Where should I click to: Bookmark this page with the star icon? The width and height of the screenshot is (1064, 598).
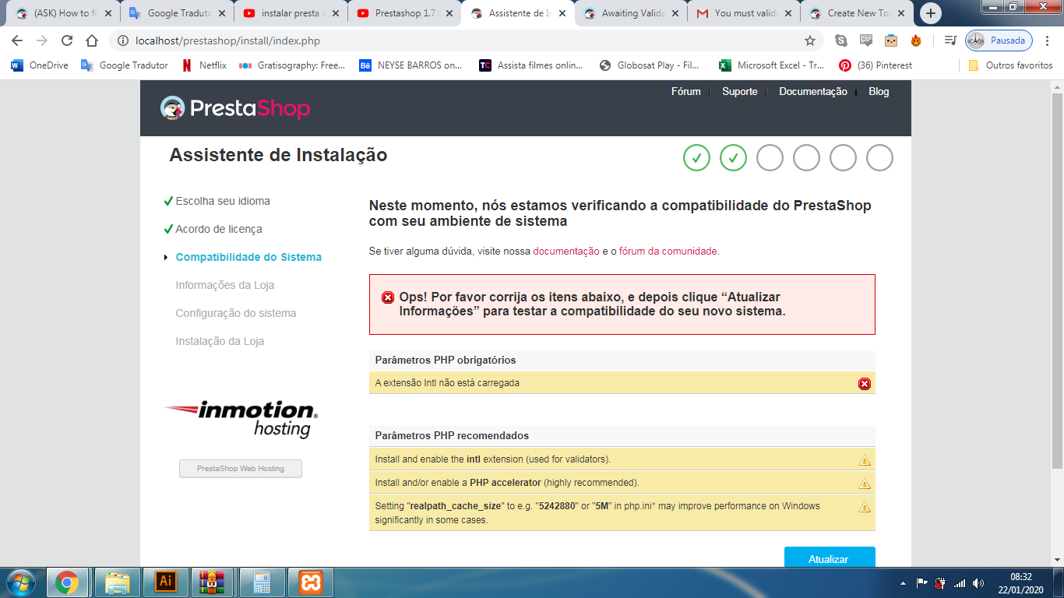click(x=810, y=40)
